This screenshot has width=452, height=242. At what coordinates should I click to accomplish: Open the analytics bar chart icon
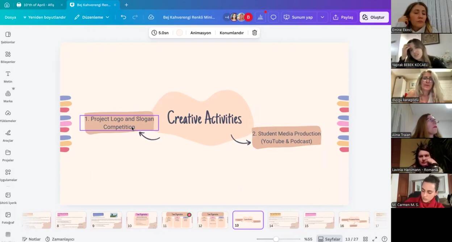260,17
